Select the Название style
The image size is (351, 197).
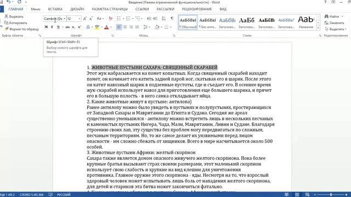point(306,22)
